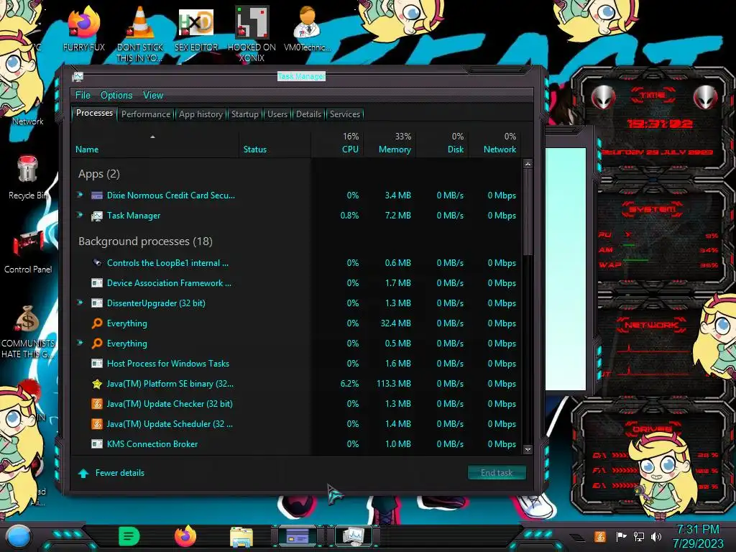Select Controls the LoopBe1 internal process
Screen dimensions: 736x552
point(298,263)
